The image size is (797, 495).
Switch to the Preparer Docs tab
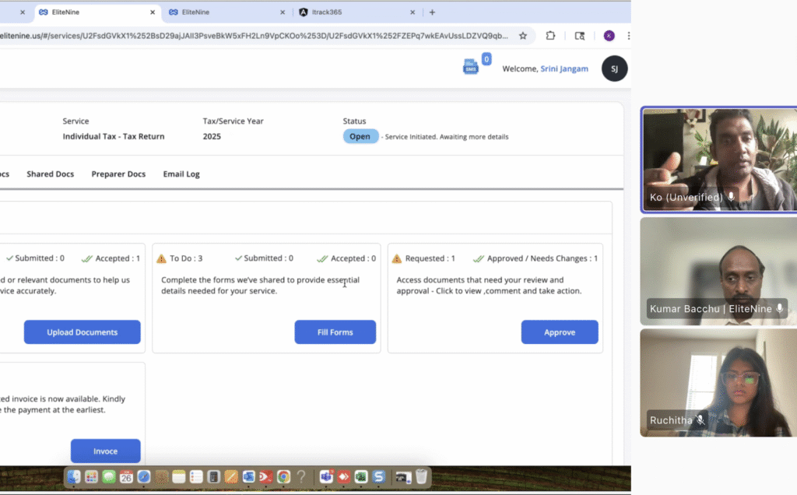[x=118, y=174]
